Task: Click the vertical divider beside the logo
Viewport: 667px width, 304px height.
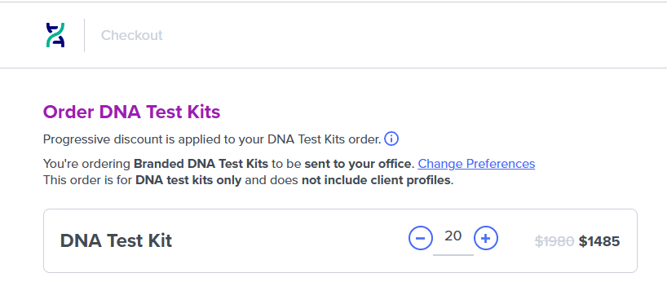Action: coord(84,35)
